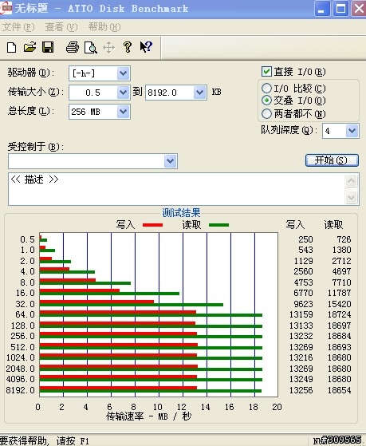Expand the 总长度 256 MB dropdown

124,112
